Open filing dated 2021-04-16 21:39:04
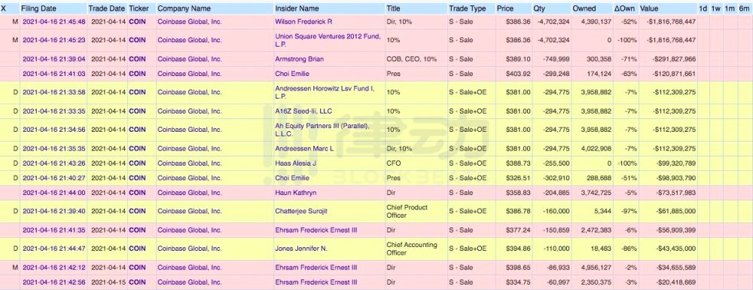The image size is (753, 290). [x=54, y=59]
